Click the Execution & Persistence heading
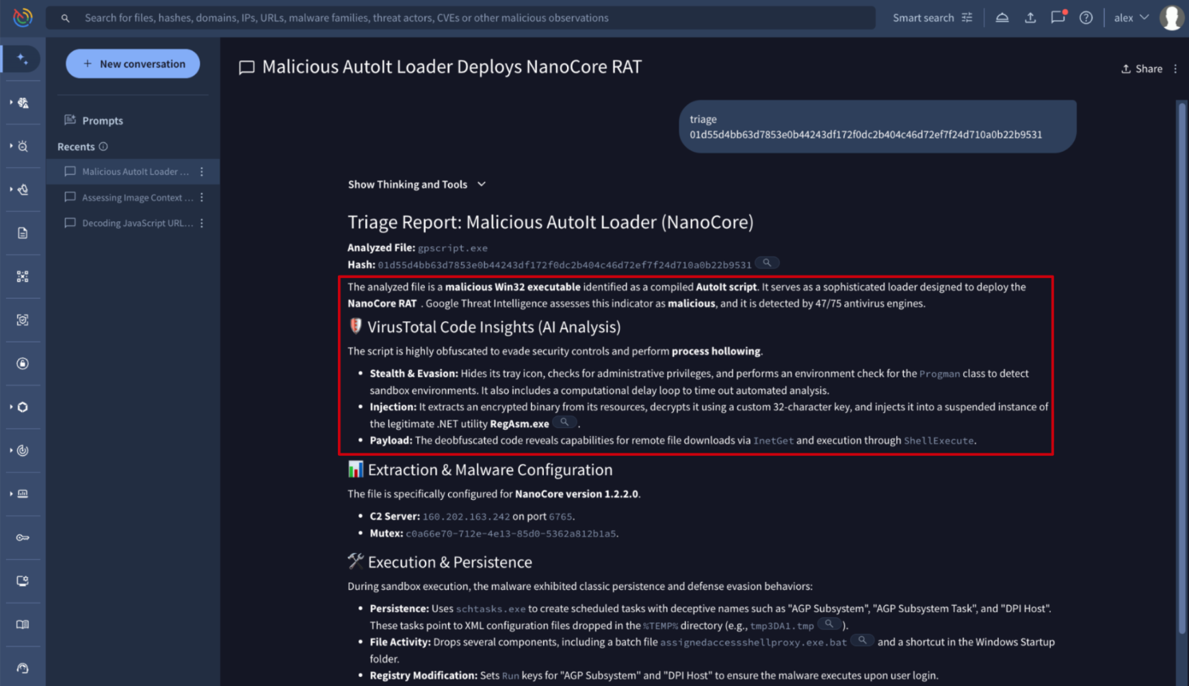 (449, 562)
